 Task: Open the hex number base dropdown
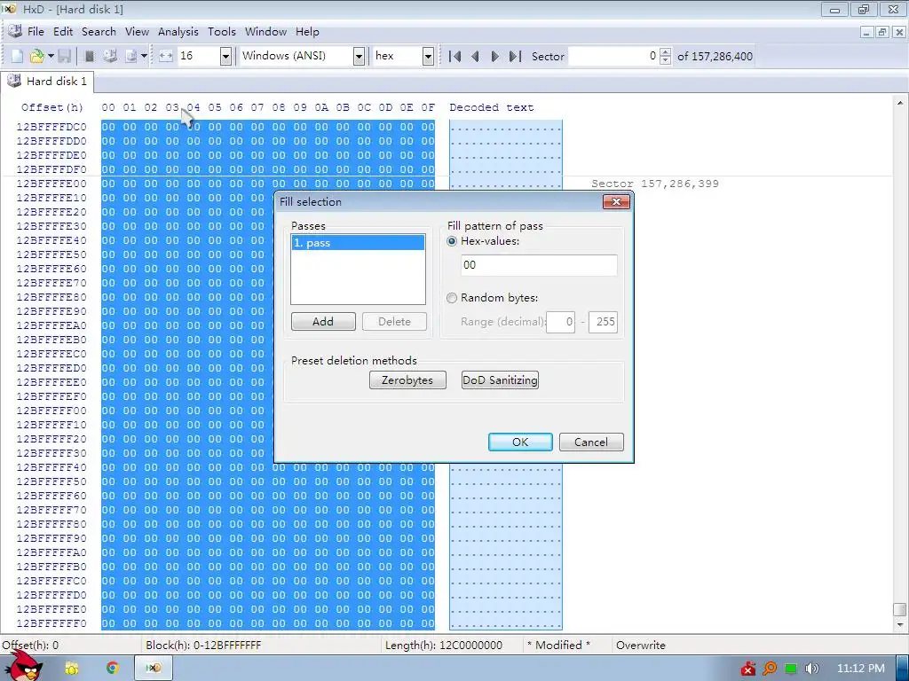pyautogui.click(x=428, y=56)
